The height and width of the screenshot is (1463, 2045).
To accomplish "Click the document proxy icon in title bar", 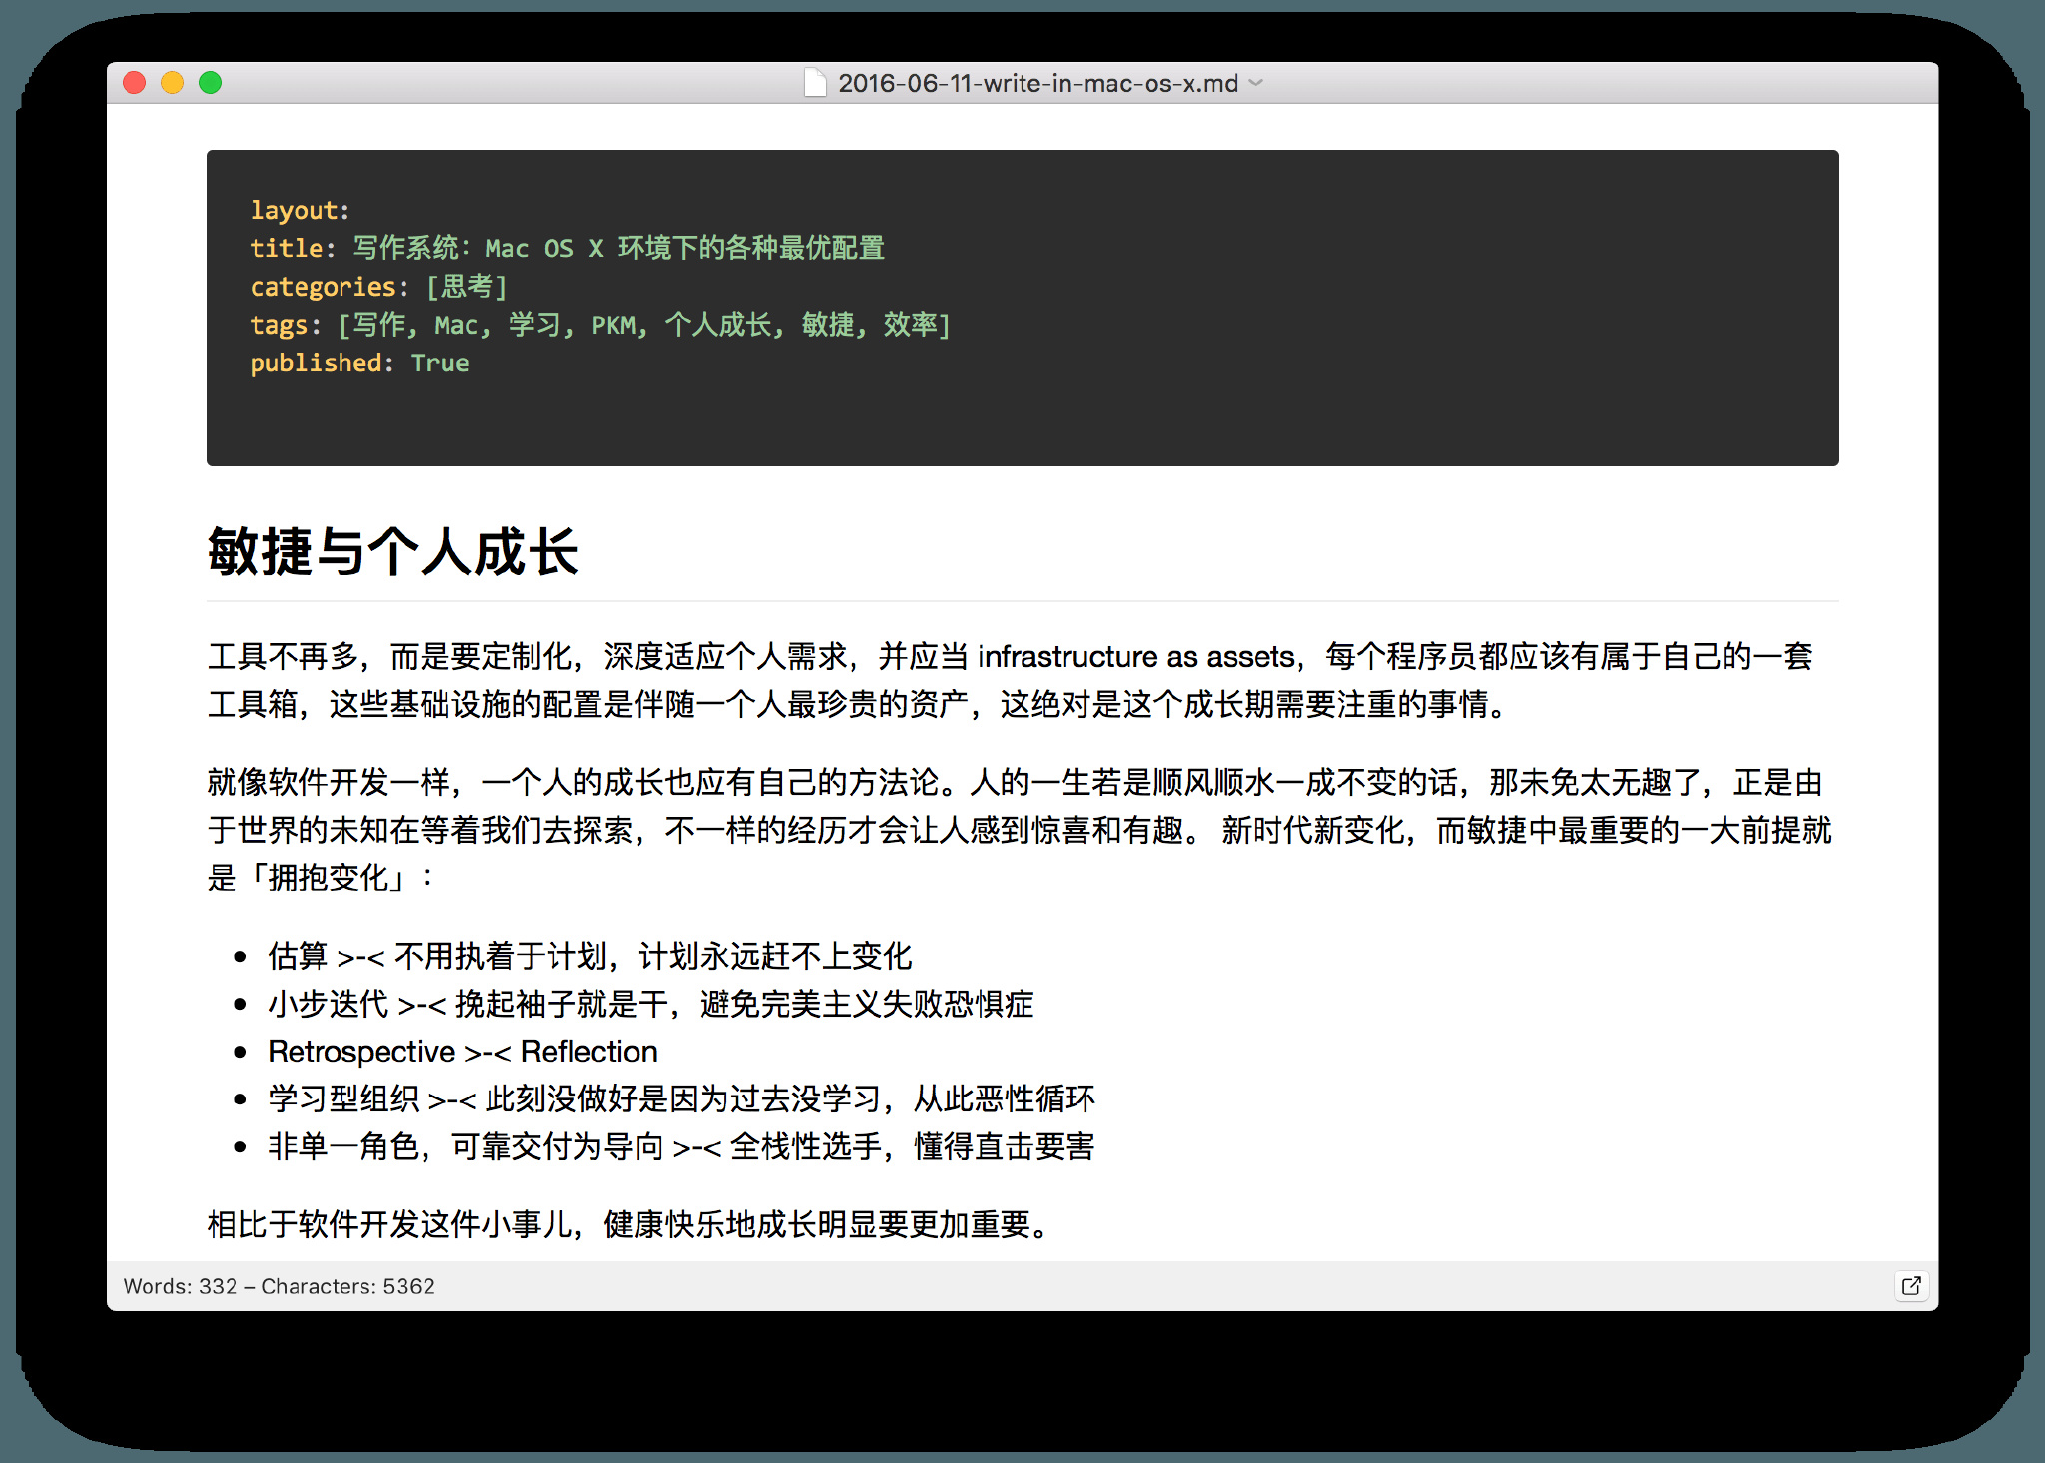I will (815, 83).
